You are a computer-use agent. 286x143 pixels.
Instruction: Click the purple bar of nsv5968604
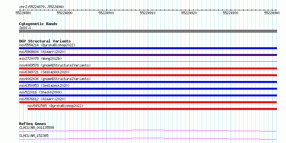(x=148, y=55)
